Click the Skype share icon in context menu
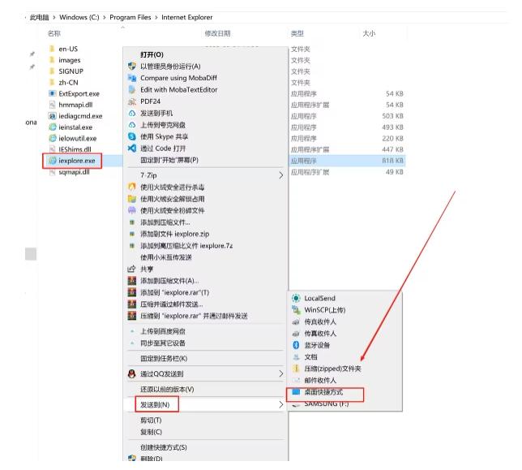This screenshot has height=470, width=522. click(x=132, y=136)
